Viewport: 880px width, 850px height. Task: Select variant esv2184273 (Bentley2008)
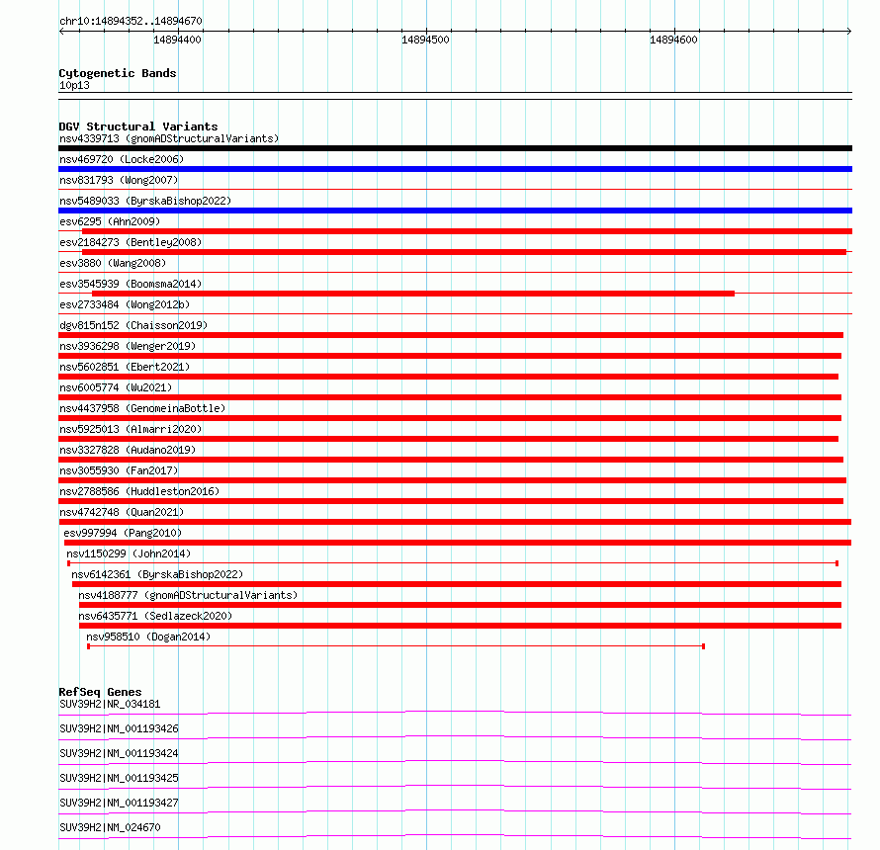pyautogui.click(x=131, y=242)
